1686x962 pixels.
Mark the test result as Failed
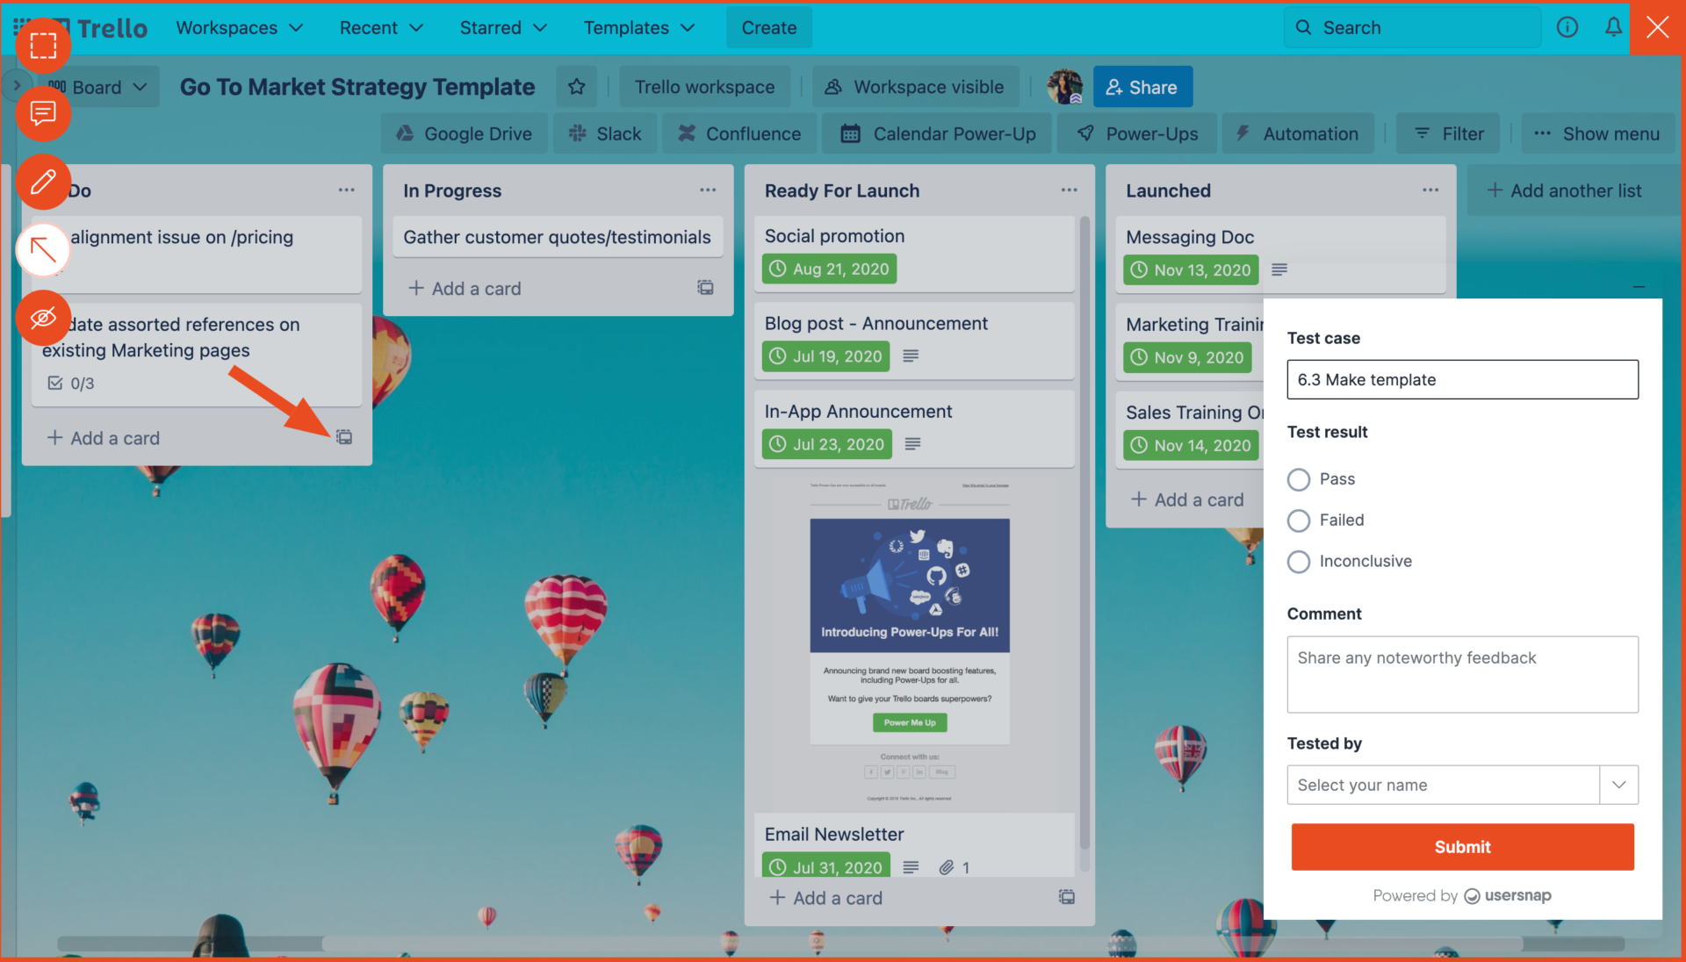click(x=1298, y=520)
